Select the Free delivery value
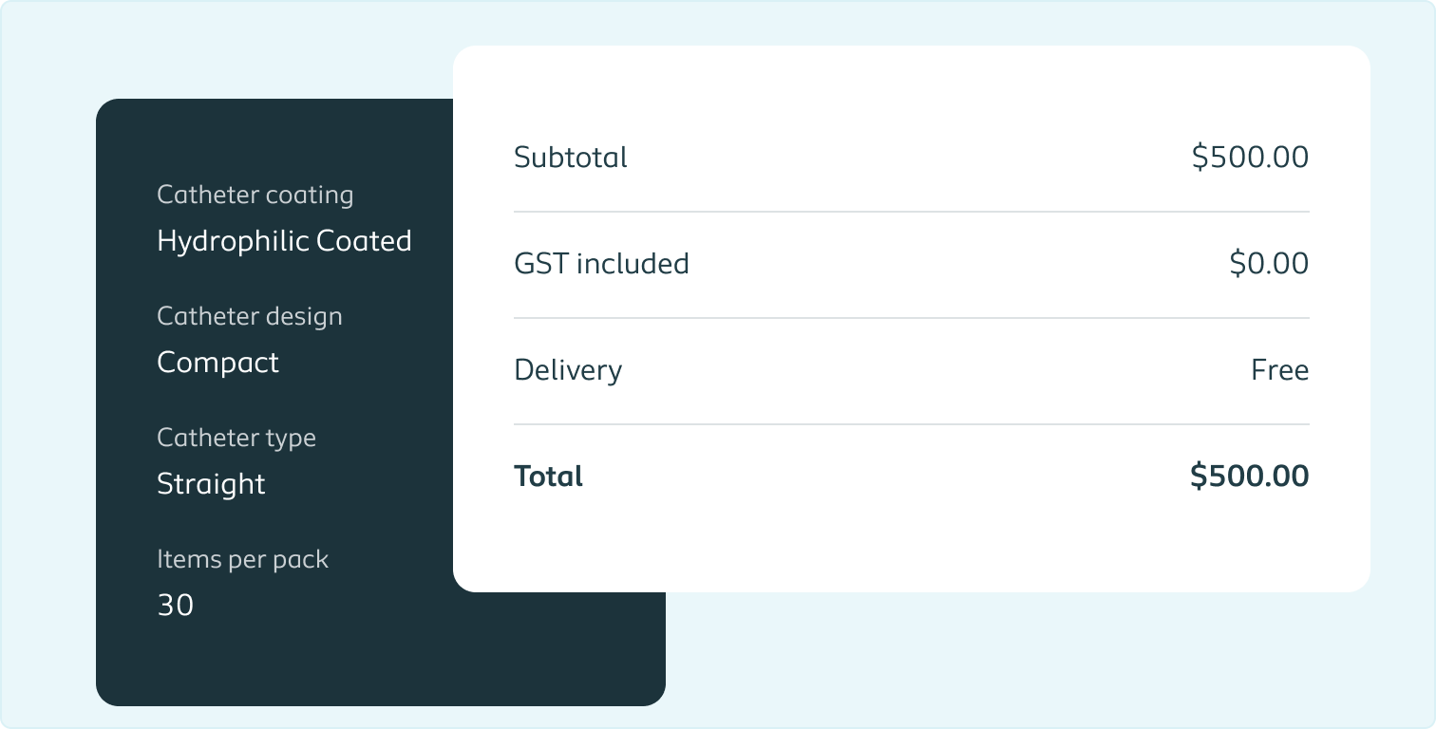This screenshot has height=729, width=1436. coord(1279,370)
